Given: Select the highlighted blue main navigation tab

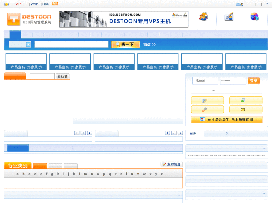Looking at the screenshot, I should click(x=15, y=34).
